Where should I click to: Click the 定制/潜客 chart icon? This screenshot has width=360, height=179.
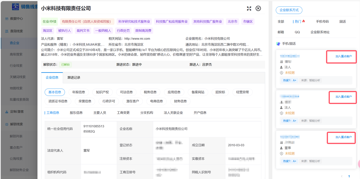(x=7, y=112)
